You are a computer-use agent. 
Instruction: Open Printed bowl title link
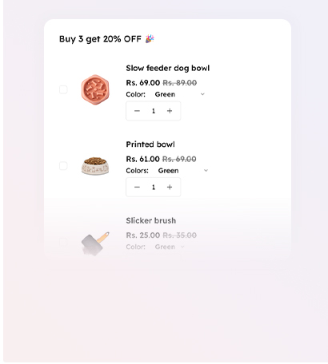click(150, 144)
